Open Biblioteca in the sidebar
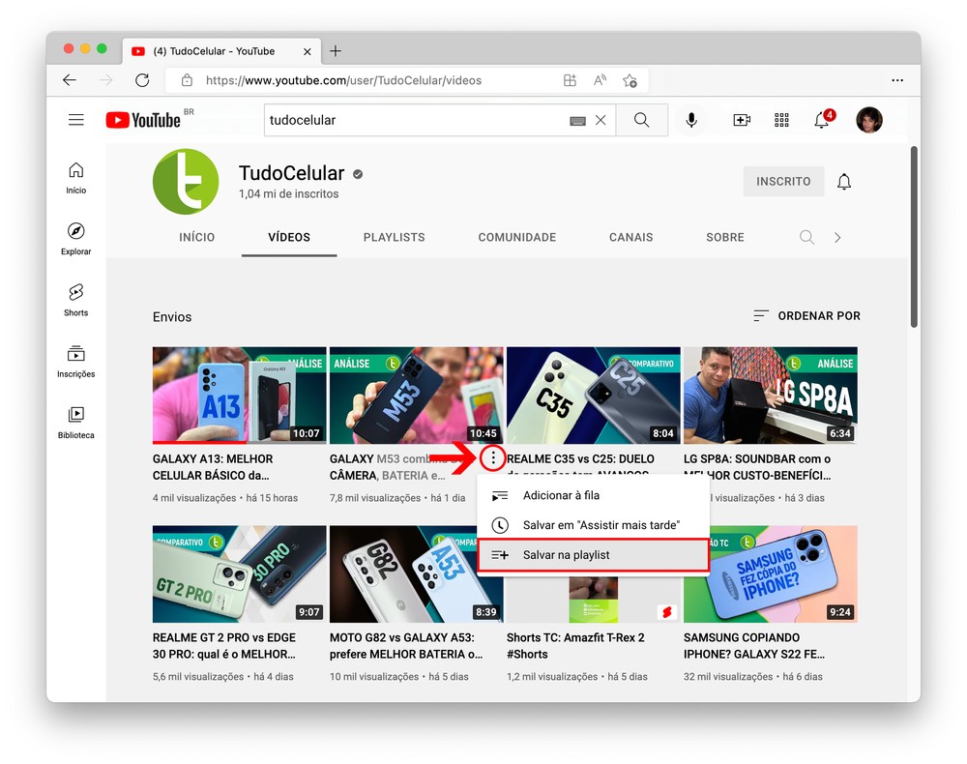This screenshot has height=764, width=967. [75, 422]
